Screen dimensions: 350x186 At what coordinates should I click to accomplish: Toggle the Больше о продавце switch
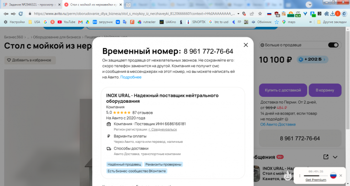click(x=333, y=45)
